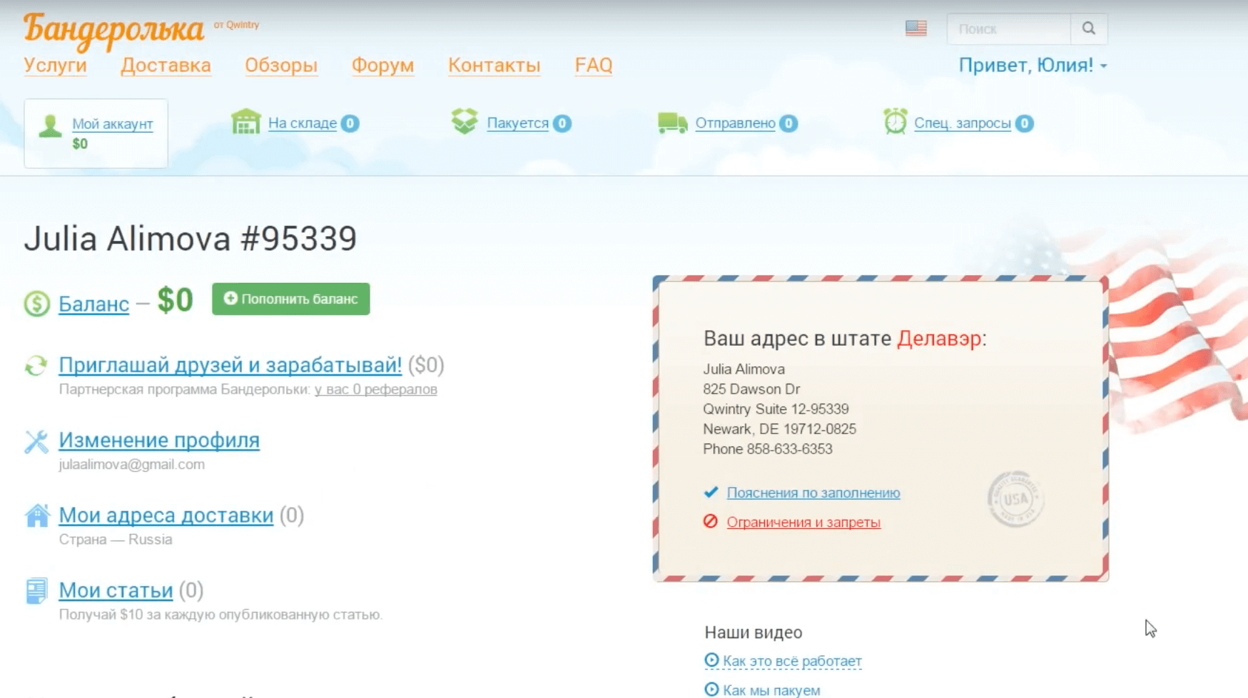Click the green dollar balance icon
1248x698 pixels.
tap(36, 304)
